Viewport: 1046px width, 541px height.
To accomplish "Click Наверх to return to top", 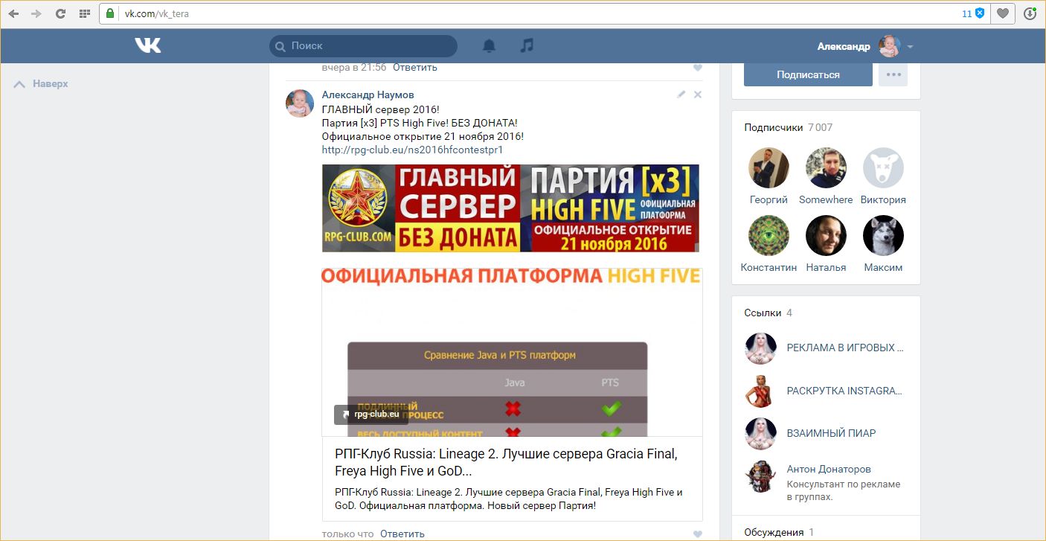I will coord(51,84).
